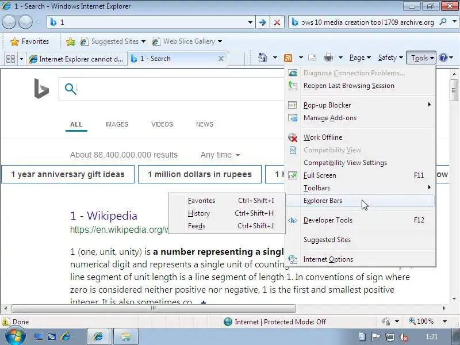Image resolution: width=460 pixels, height=345 pixels.
Task: Click '1 year anniversary gift ideas' suggestion
Action: [x=68, y=174]
